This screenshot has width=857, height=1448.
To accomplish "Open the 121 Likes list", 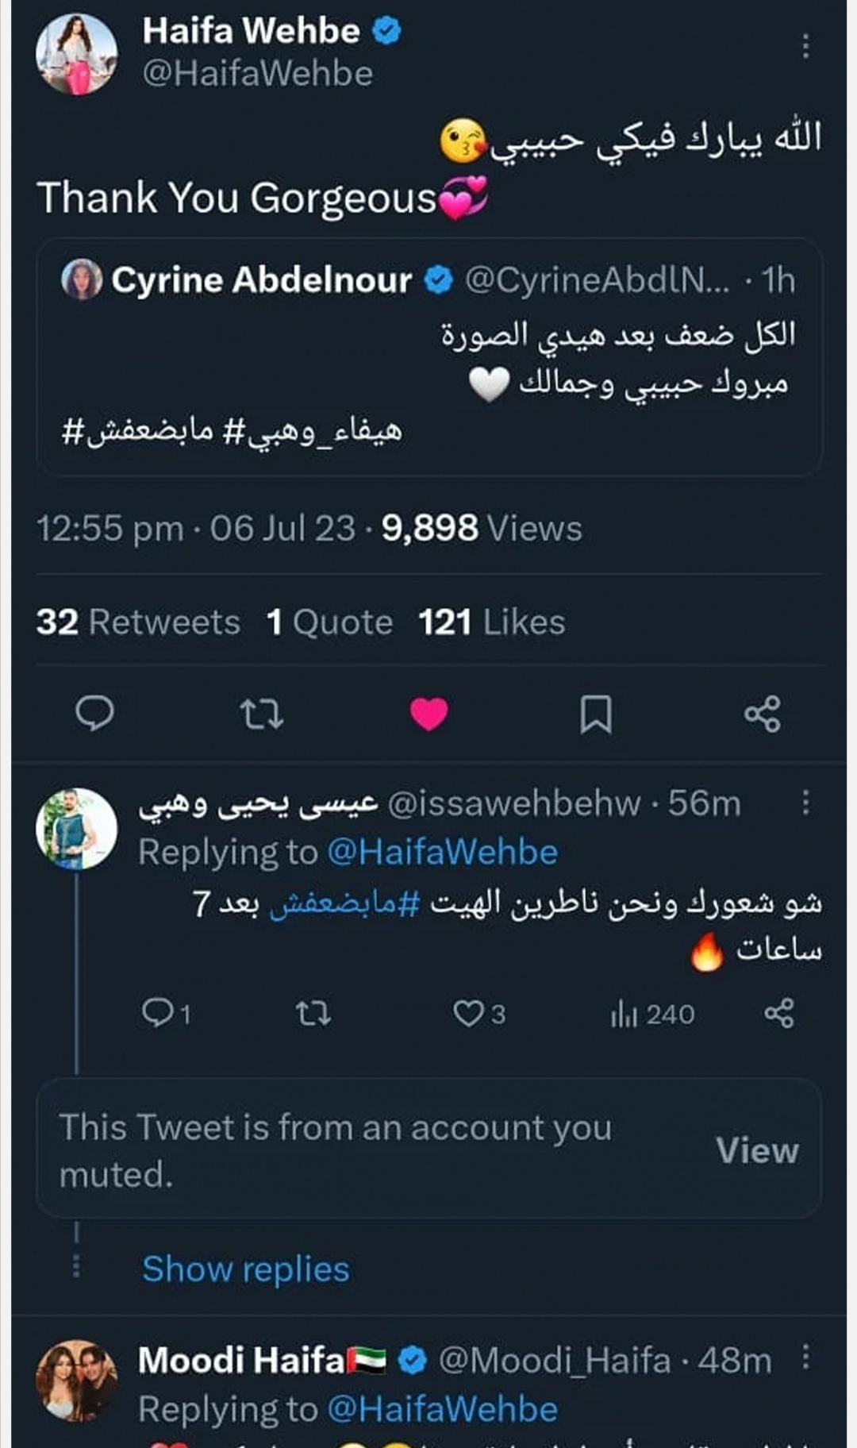I will pyautogui.click(x=492, y=622).
